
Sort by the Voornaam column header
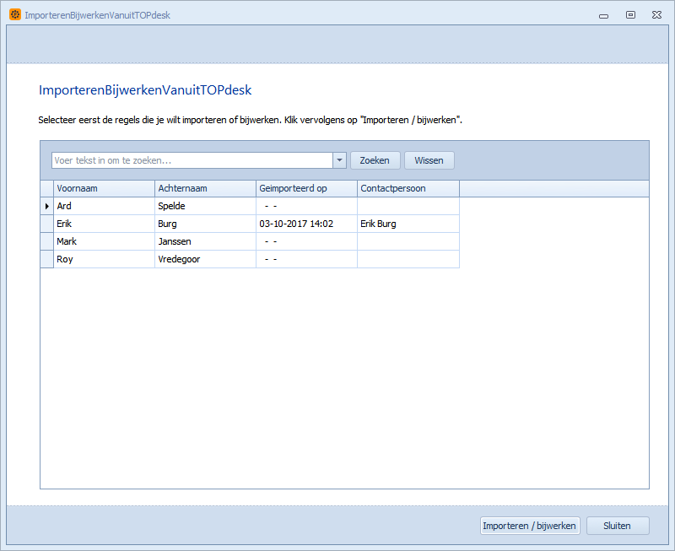coord(104,188)
